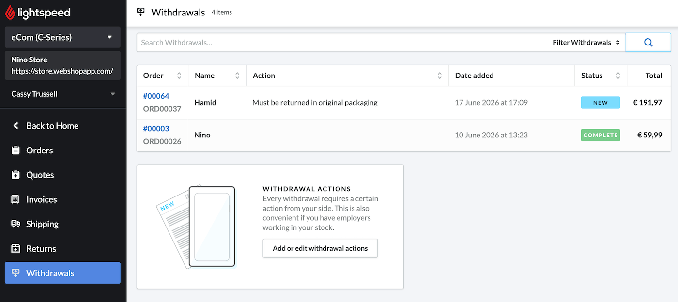Open withdrawal order #00064 link

[x=156, y=96]
